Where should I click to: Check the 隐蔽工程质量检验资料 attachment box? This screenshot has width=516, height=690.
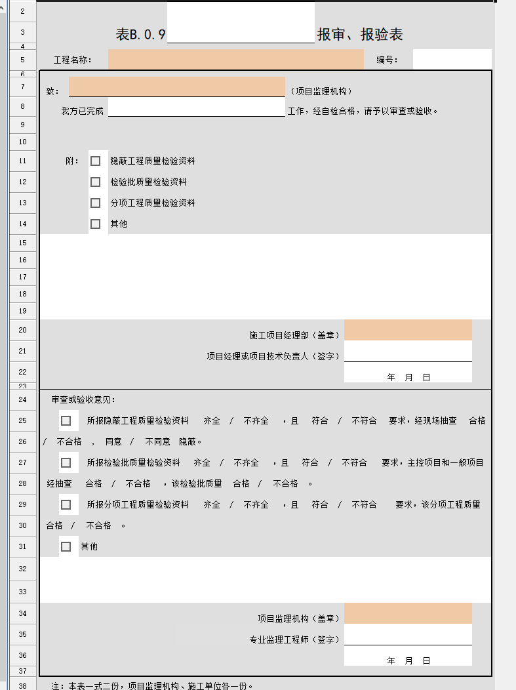click(x=96, y=161)
